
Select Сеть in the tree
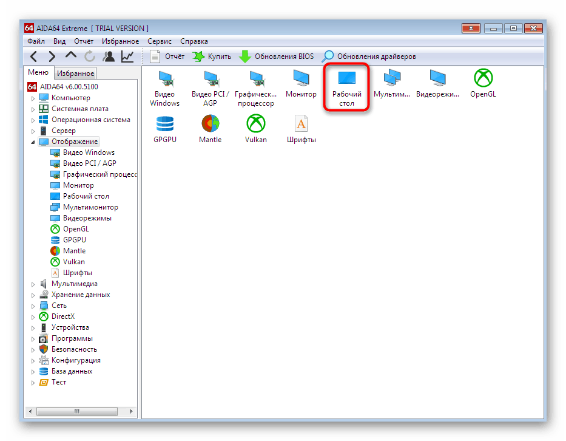[53, 306]
